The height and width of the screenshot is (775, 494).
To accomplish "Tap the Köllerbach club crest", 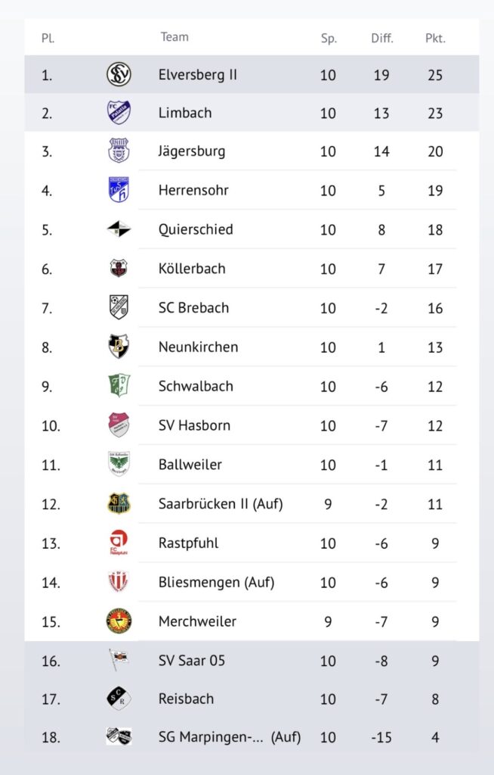I will pyautogui.click(x=119, y=268).
